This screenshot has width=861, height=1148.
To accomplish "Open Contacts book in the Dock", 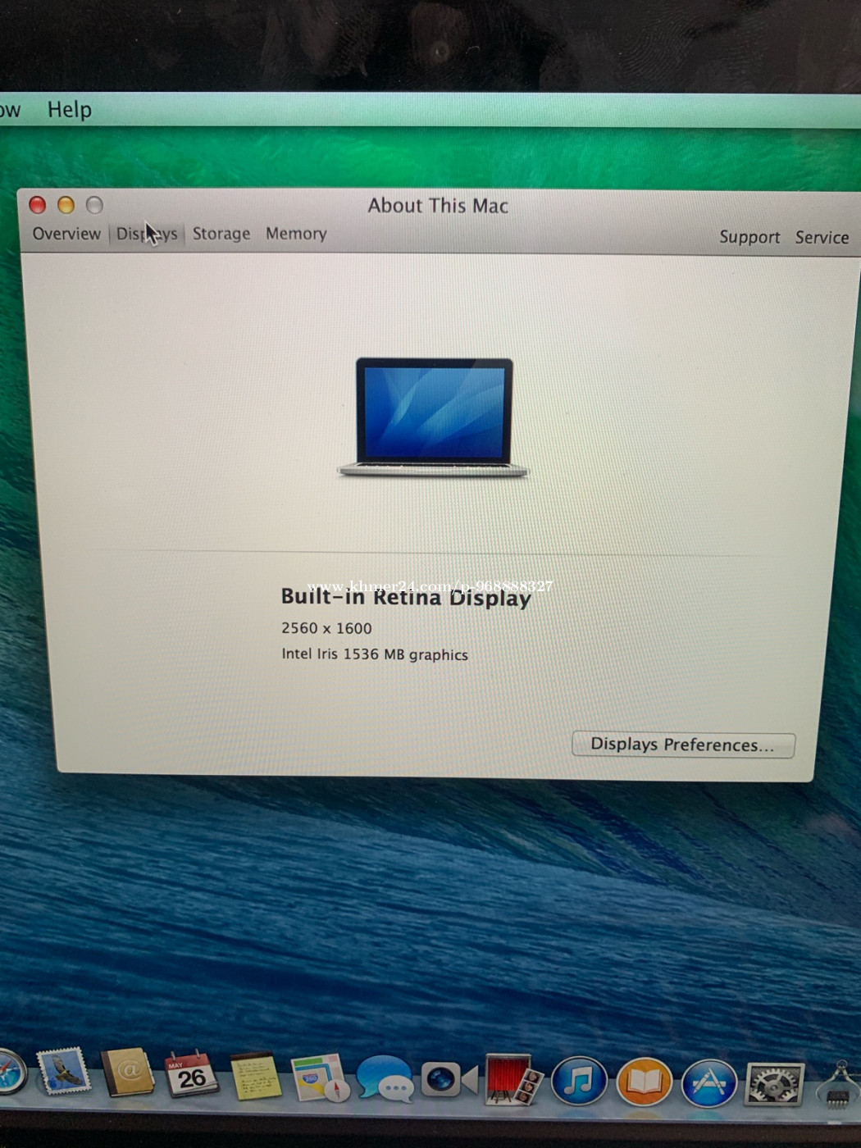I will click(128, 1073).
